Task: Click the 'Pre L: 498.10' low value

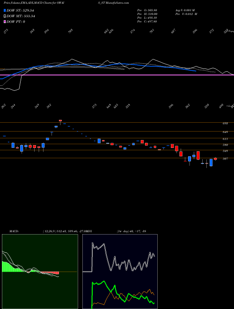Action: [x=147, y=18]
